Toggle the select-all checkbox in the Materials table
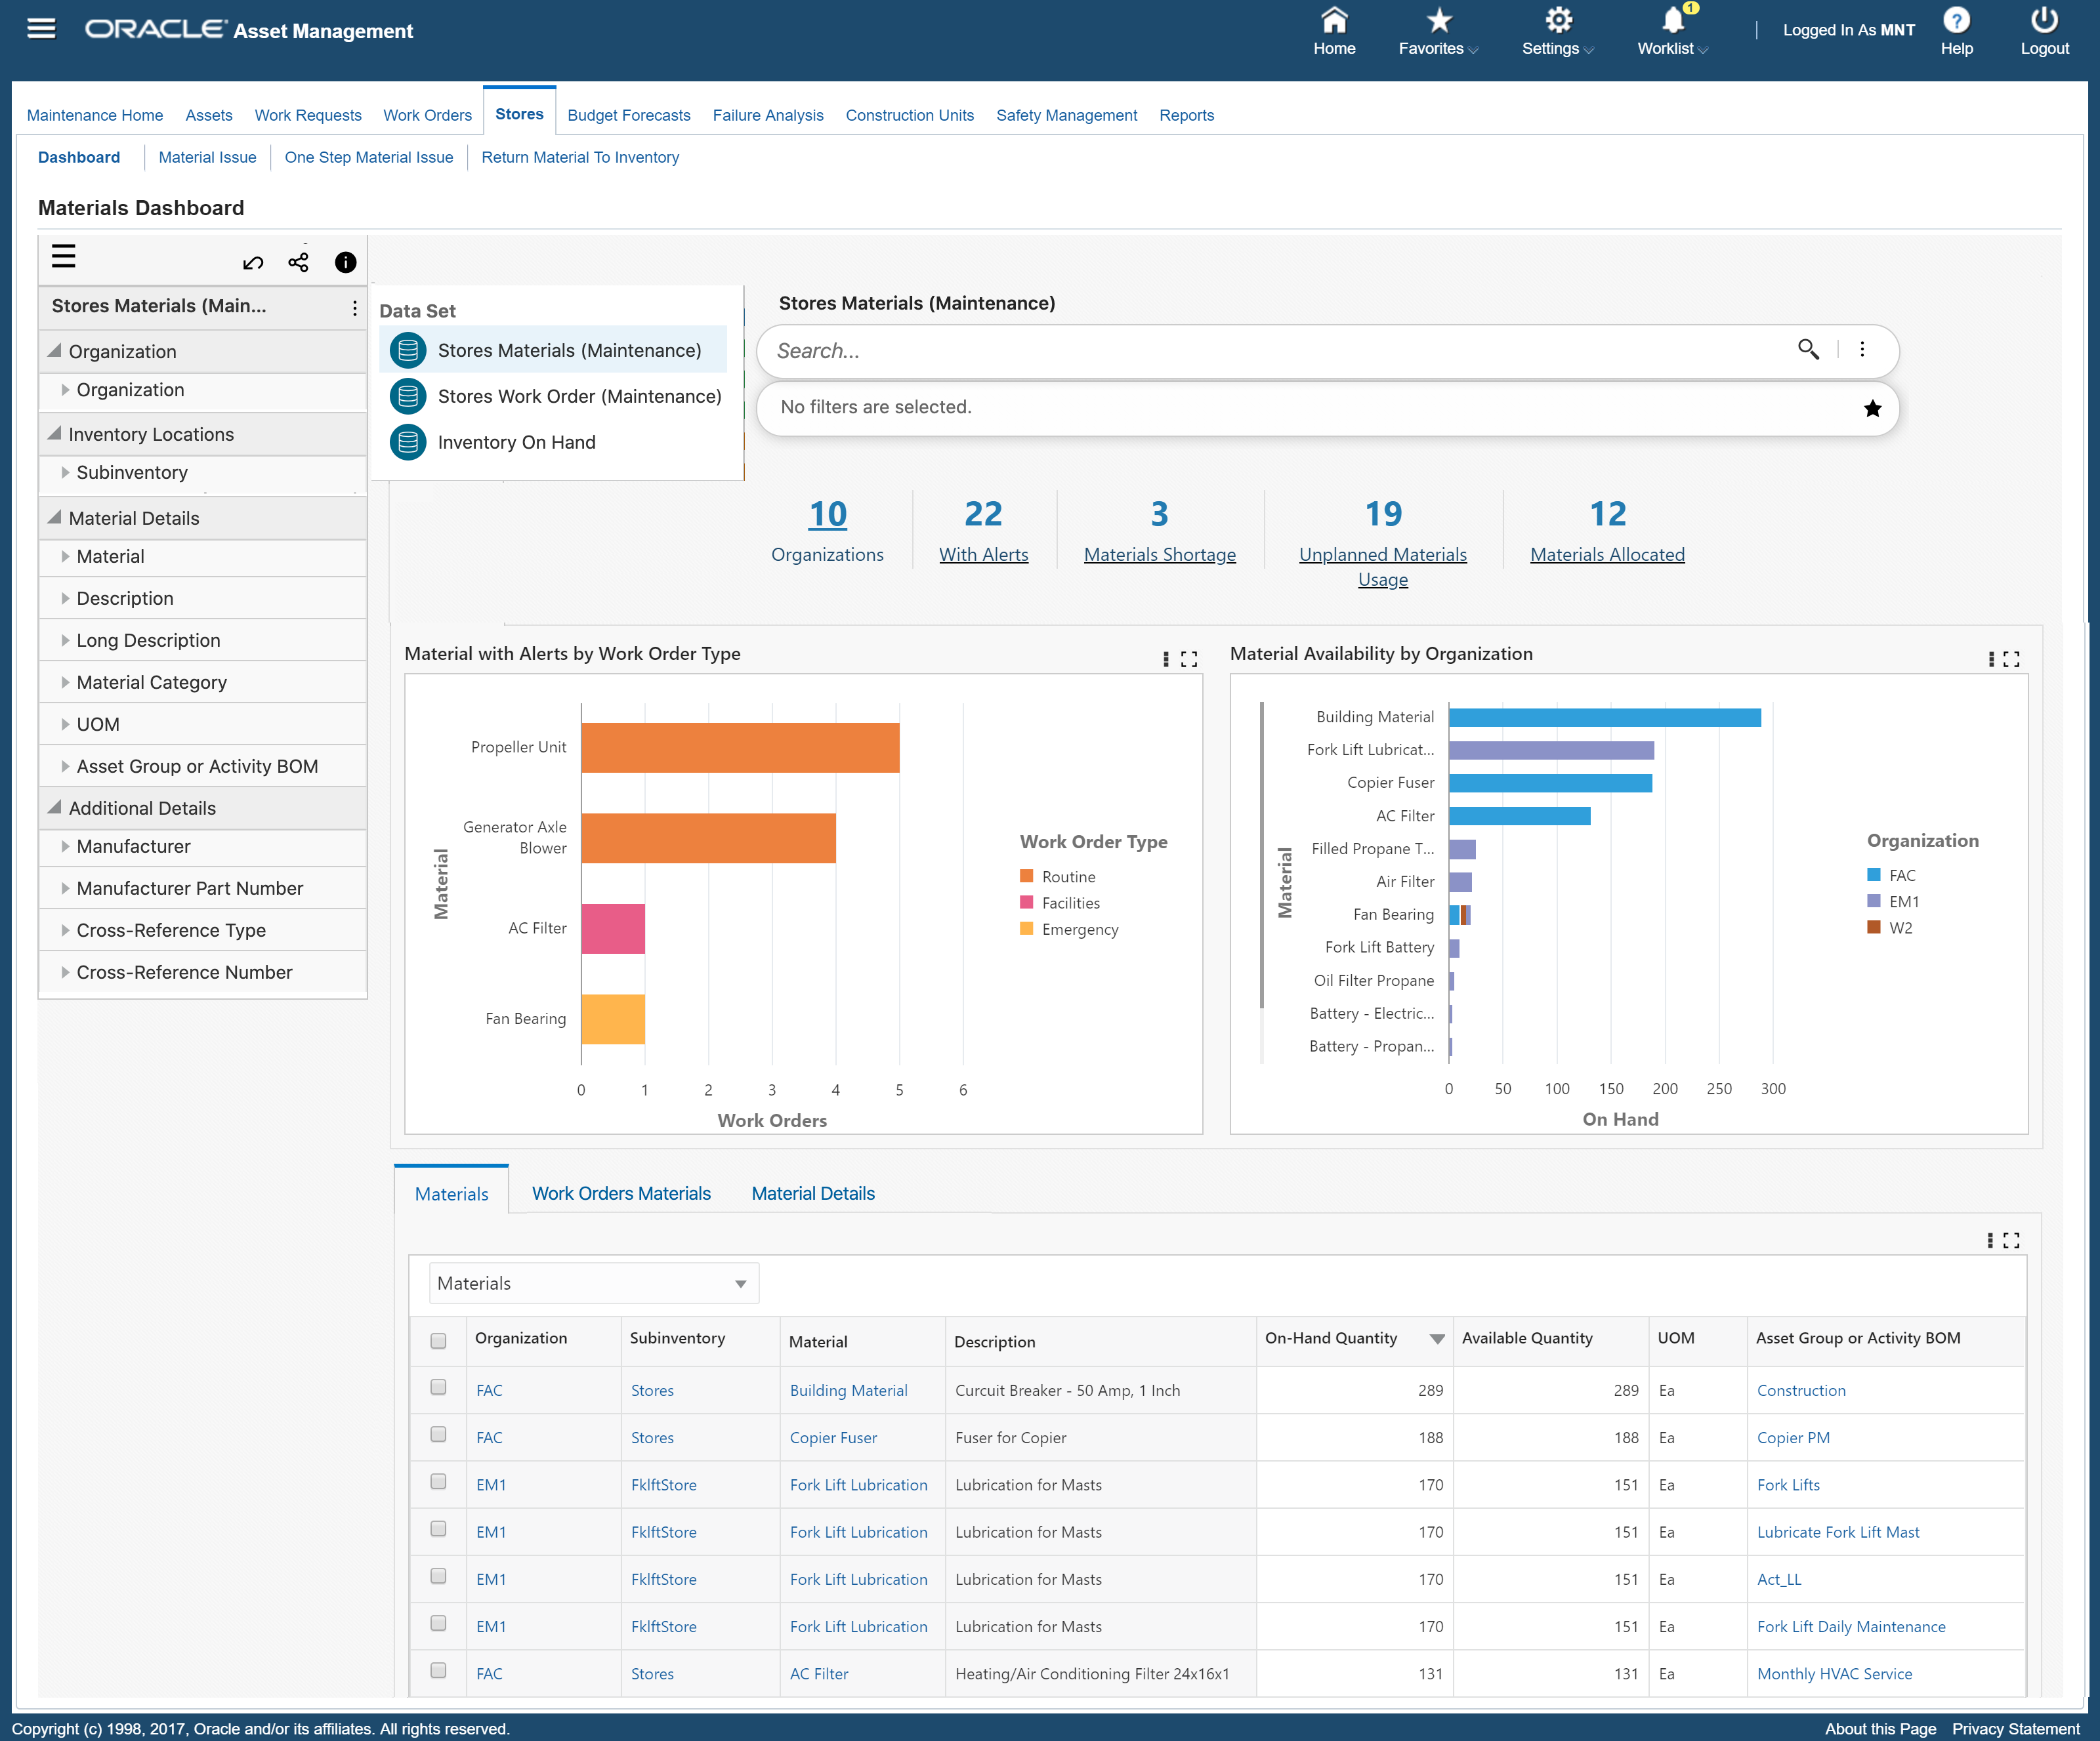This screenshot has width=2100, height=1741. pos(438,1340)
